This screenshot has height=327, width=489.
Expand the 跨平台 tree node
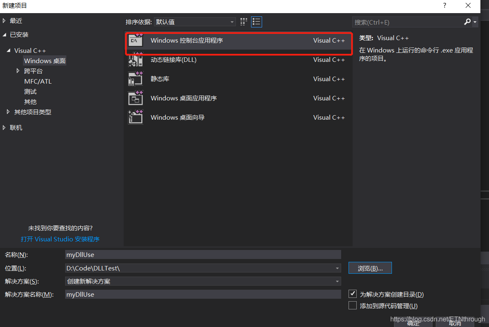click(18, 71)
